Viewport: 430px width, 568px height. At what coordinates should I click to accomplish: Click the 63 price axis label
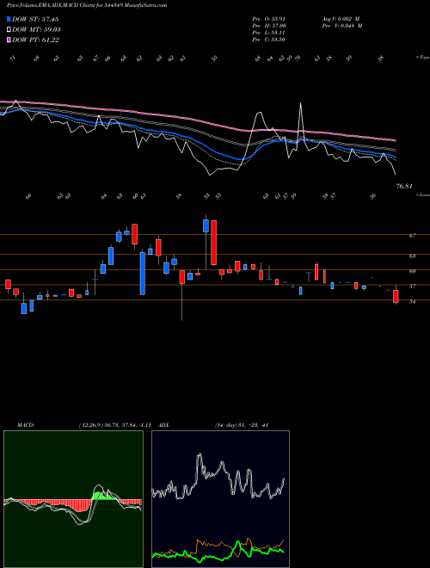click(x=412, y=256)
